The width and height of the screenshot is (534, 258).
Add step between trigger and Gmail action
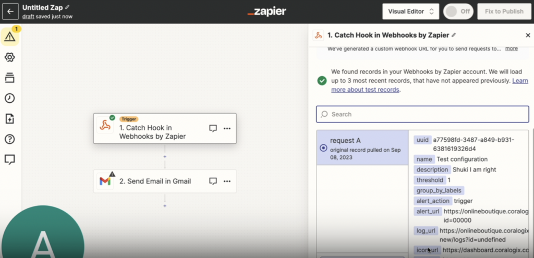tap(165, 157)
